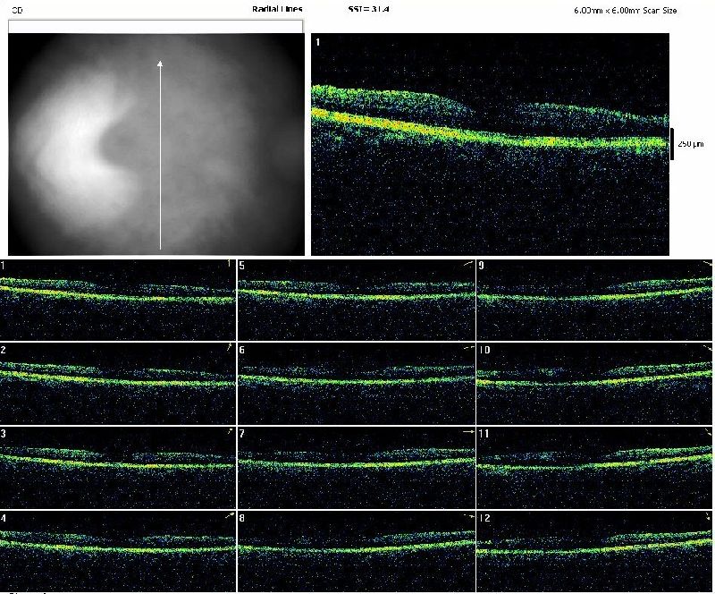Image resolution: width=715 pixels, height=594 pixels.
Task: Open radial scan thumbnail 6
Action: tap(356, 383)
